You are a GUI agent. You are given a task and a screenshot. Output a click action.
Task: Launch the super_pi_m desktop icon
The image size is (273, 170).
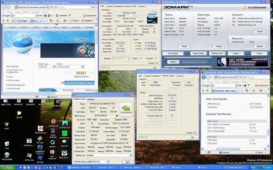point(64,155)
